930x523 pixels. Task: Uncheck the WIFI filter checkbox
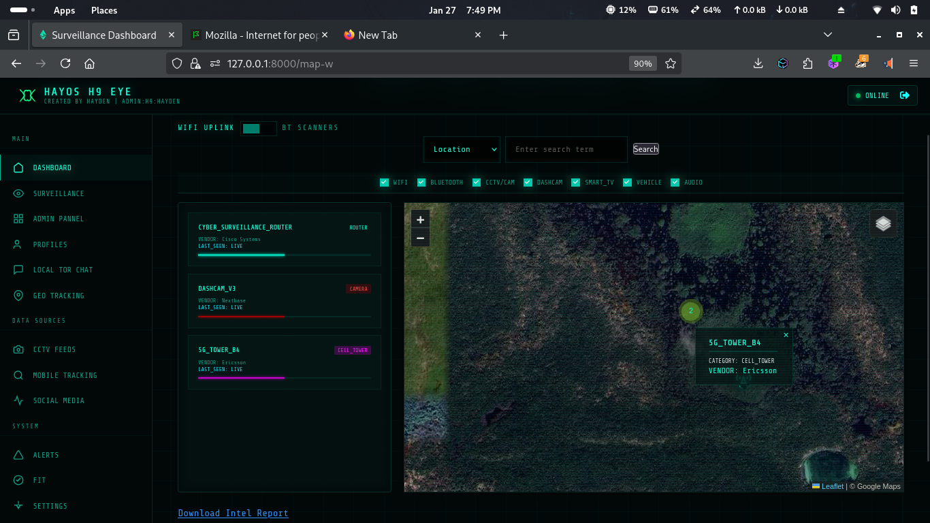(x=385, y=183)
